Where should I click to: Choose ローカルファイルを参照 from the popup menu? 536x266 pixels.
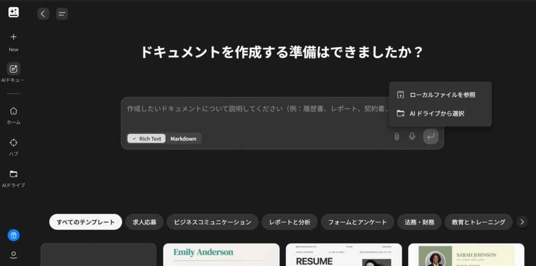(442, 95)
